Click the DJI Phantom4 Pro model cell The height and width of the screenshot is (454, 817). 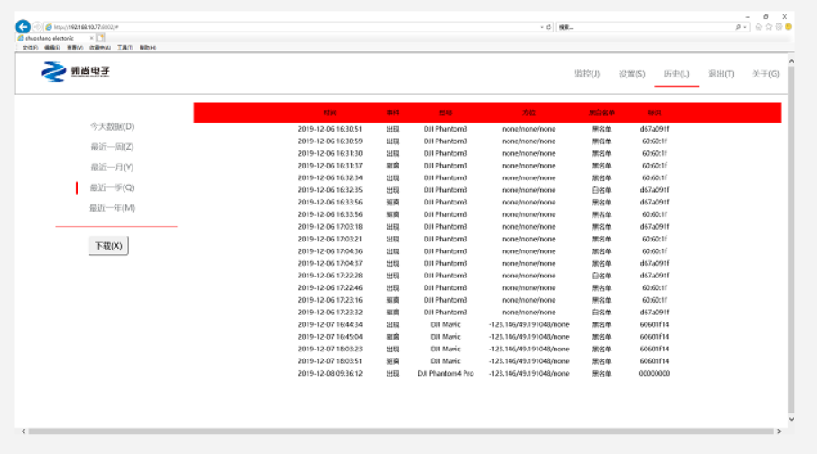tap(445, 373)
